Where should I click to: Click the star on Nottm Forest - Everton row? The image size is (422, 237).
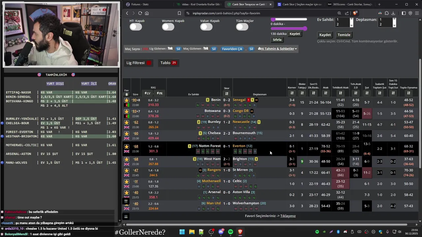[x=127, y=146]
